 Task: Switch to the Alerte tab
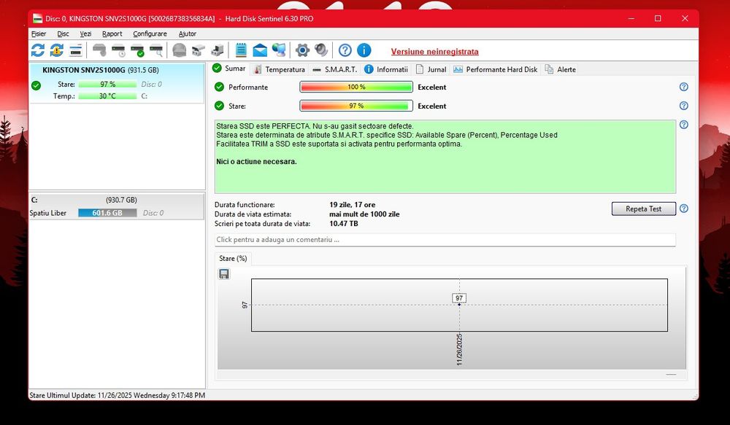[561, 70]
